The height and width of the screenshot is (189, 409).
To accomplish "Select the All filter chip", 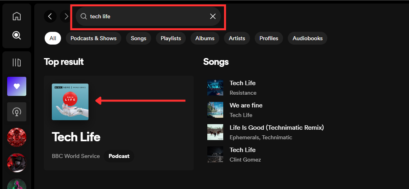I will coord(53,38).
